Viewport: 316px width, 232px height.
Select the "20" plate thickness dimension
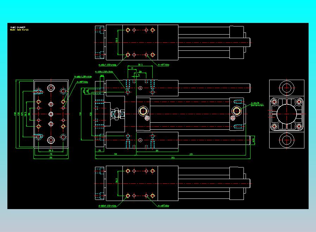point(99,151)
